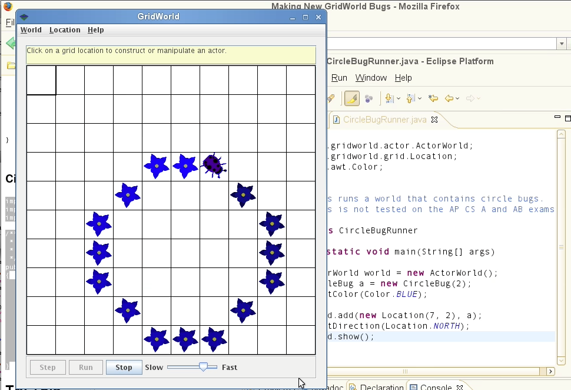Screen dimensions: 571x390
Task: Click the Next Annotation down-arrow icon
Action: (389, 98)
